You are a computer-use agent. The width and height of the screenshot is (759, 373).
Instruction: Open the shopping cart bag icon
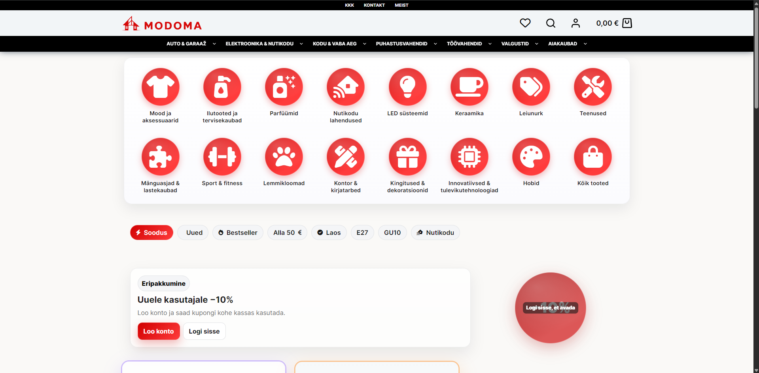point(627,23)
